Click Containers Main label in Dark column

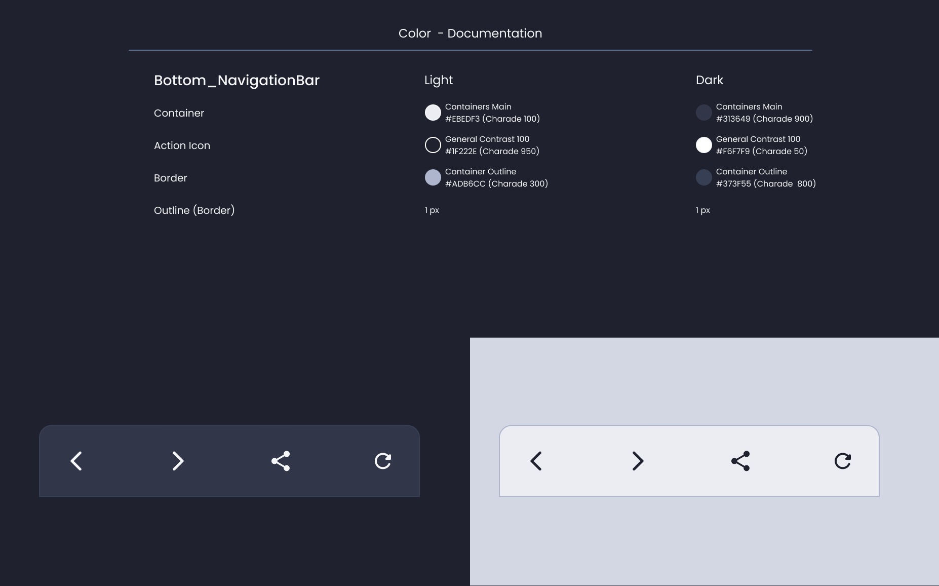(749, 106)
